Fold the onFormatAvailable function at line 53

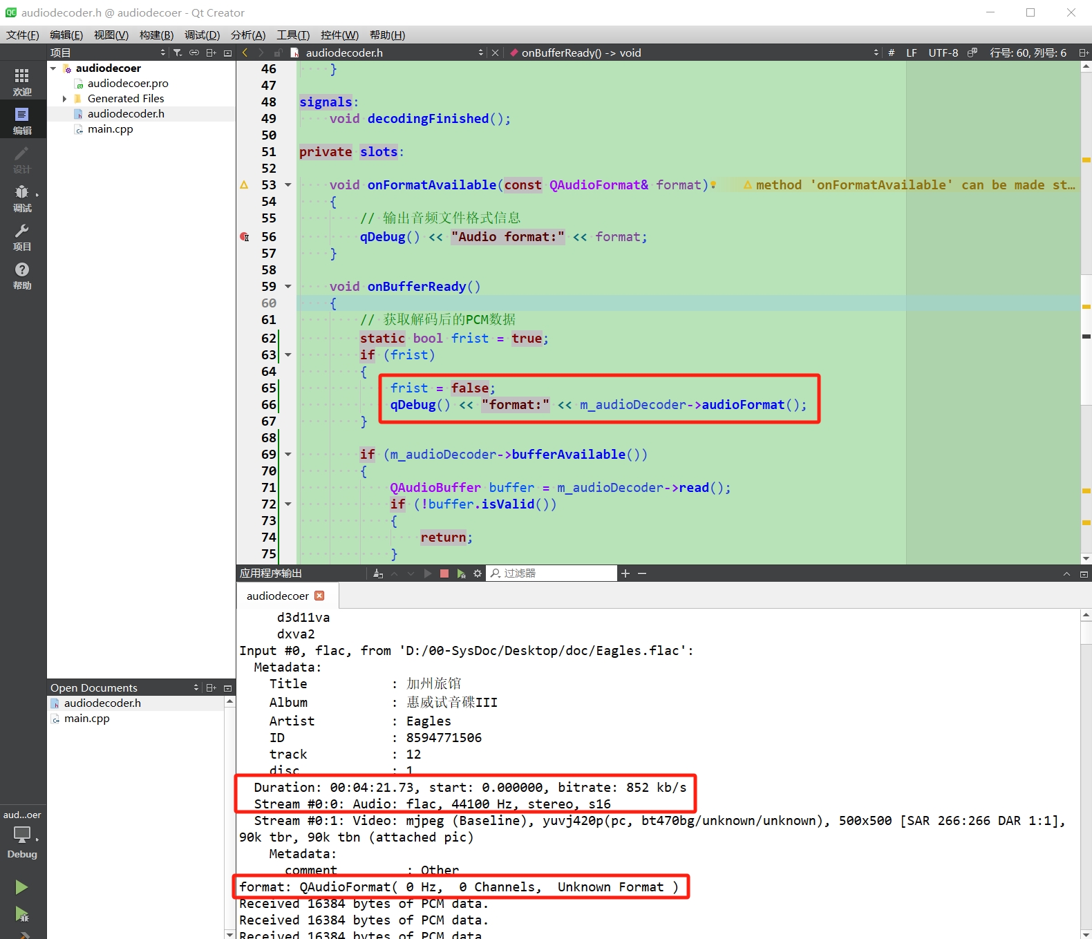tap(288, 185)
